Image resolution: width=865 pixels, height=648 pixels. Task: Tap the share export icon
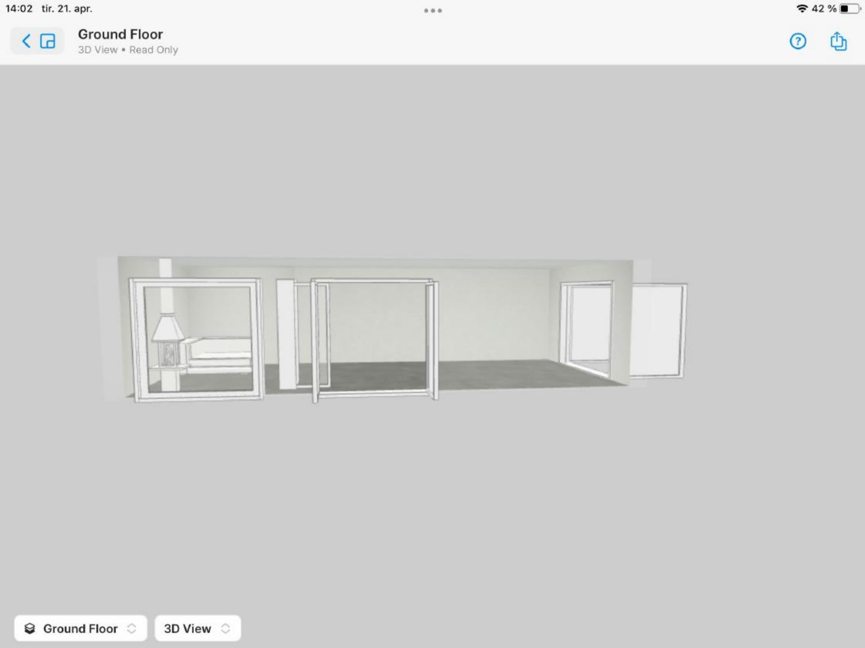point(837,41)
